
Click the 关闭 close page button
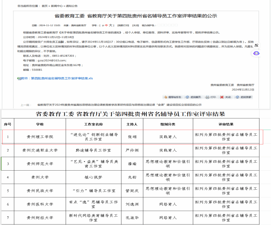point(226,97)
